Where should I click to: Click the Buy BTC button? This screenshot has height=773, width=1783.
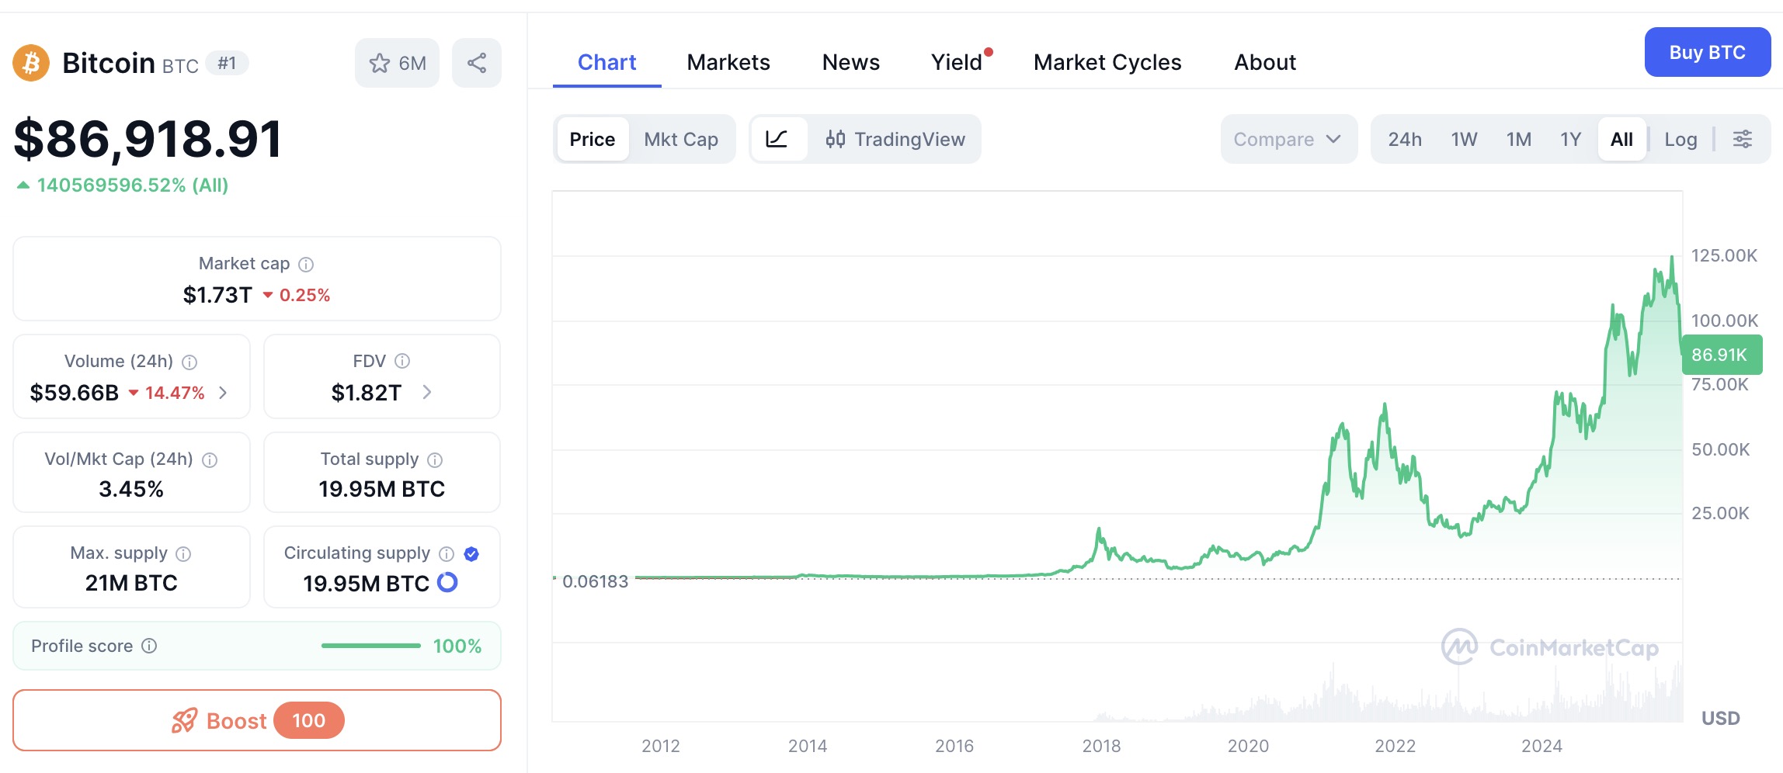1707,52
